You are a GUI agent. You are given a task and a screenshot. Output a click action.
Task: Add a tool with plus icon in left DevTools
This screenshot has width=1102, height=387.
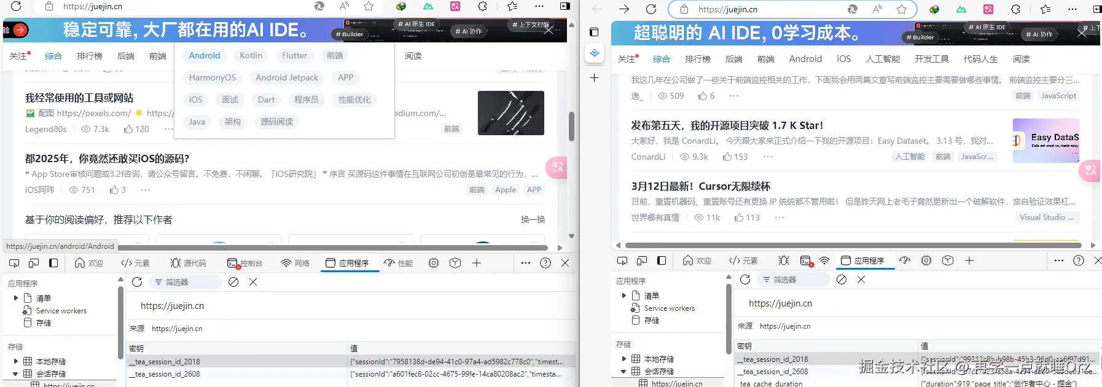[477, 263]
